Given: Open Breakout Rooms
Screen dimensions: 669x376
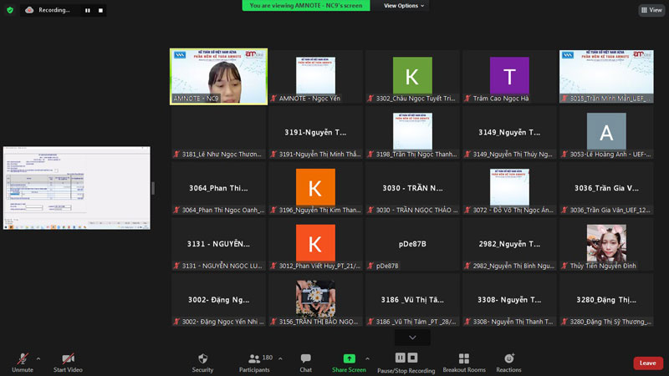Looking at the screenshot, I should (x=463, y=360).
